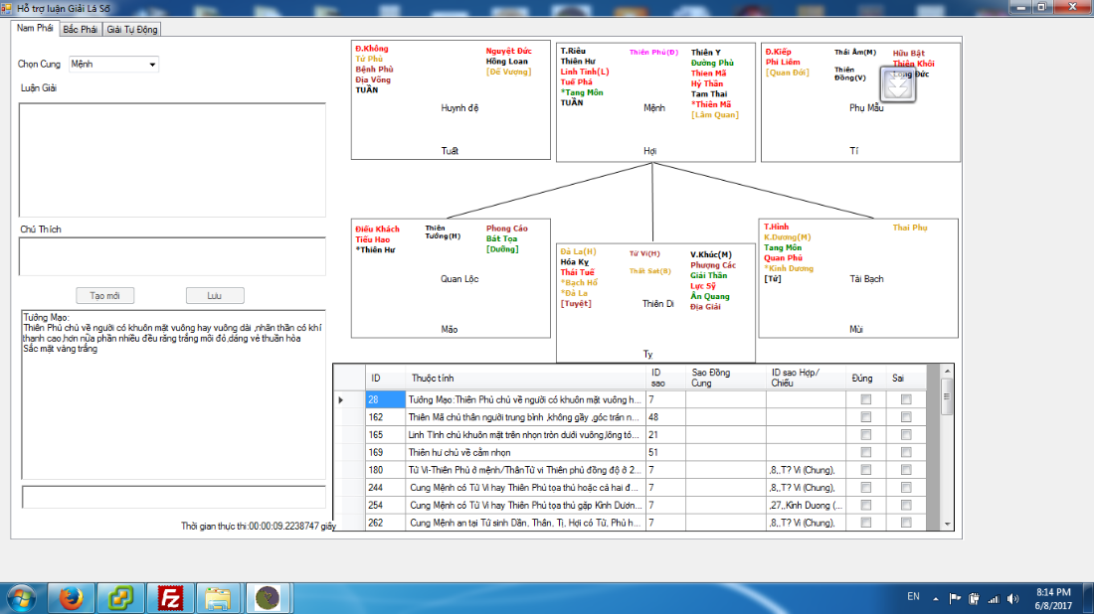This screenshot has height=614, width=1094.
Task: Open the Giải Tự Động tab
Action: point(132,29)
